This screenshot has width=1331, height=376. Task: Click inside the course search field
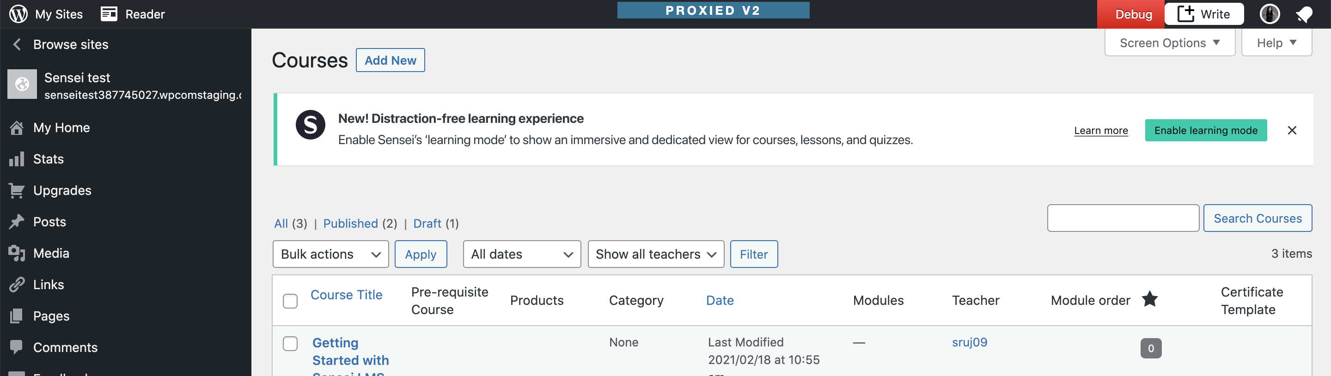[x=1123, y=218]
